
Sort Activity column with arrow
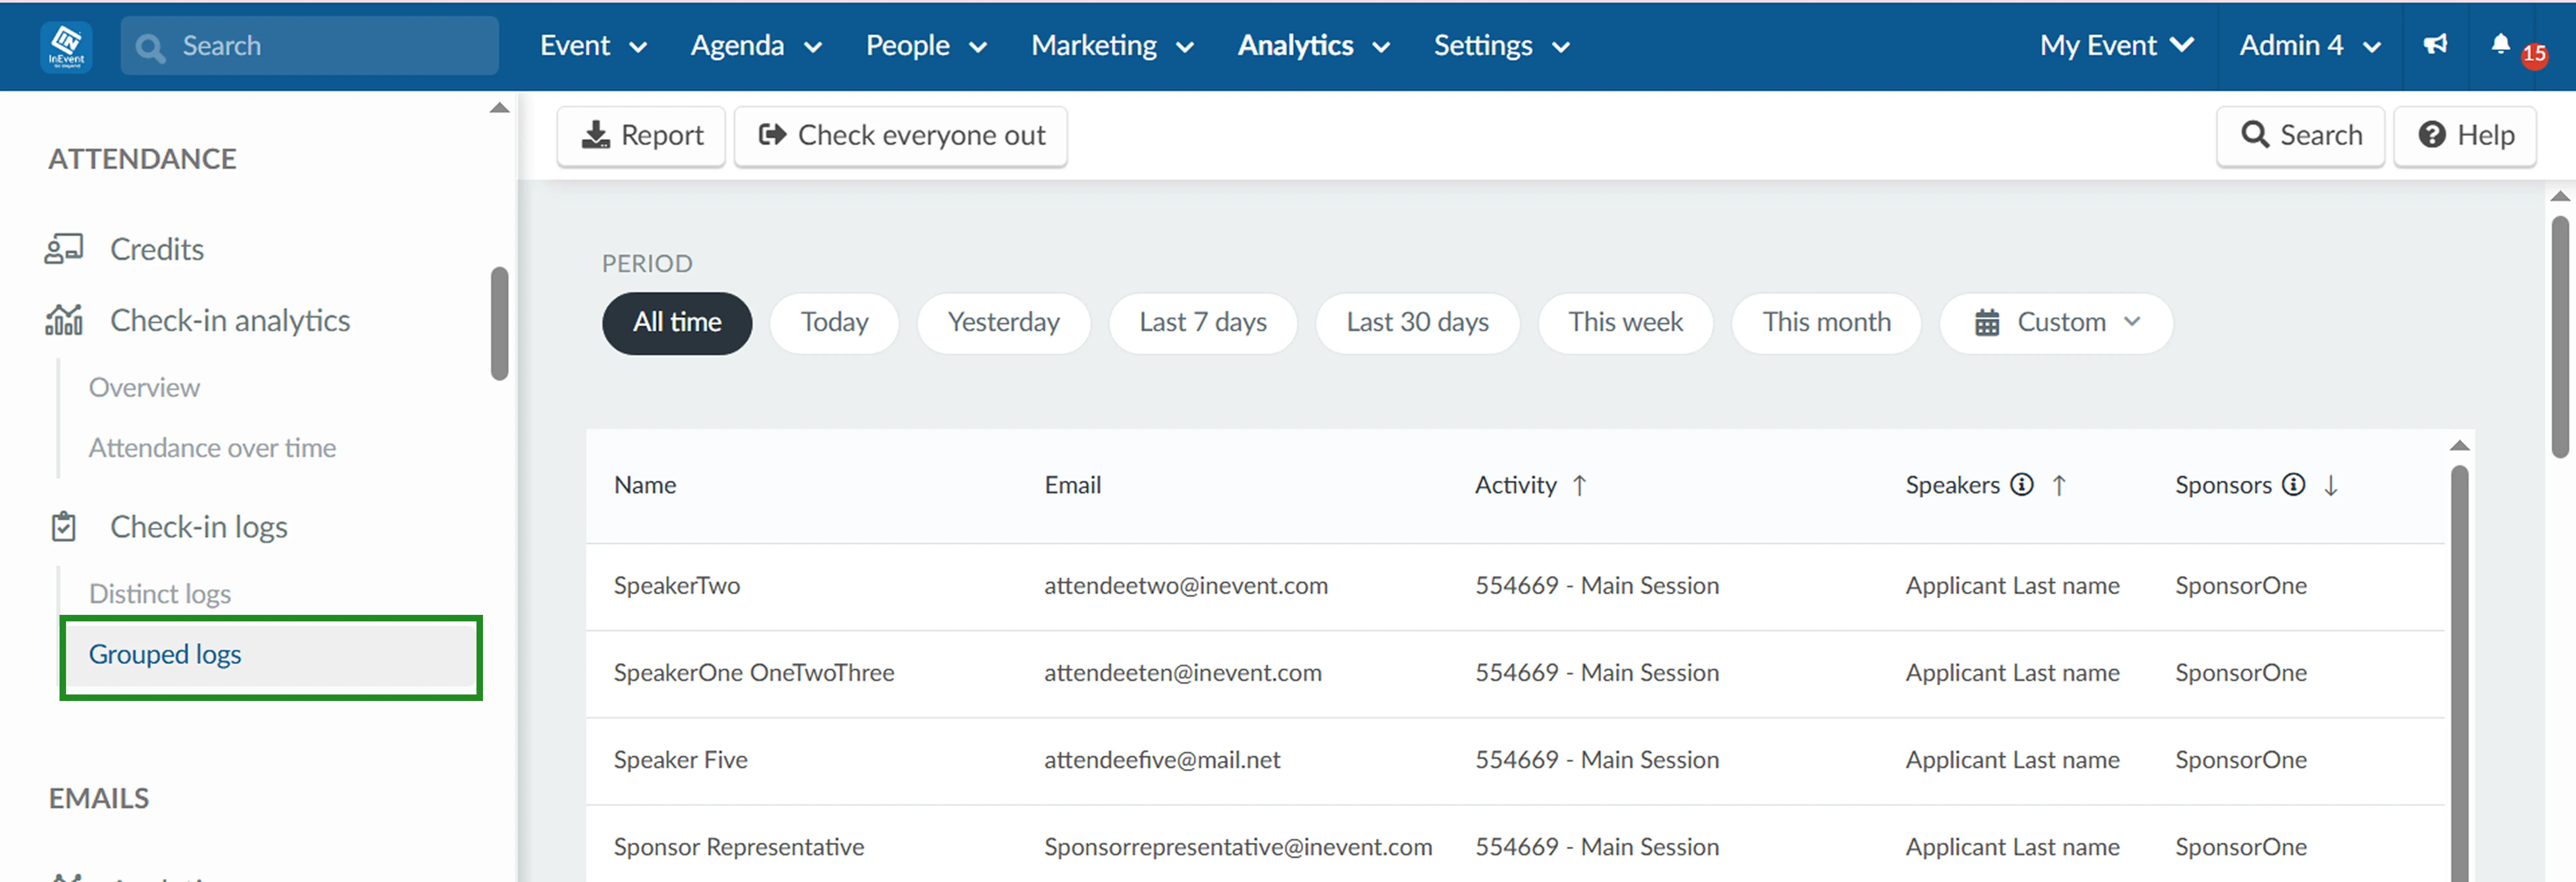pyautogui.click(x=1580, y=486)
